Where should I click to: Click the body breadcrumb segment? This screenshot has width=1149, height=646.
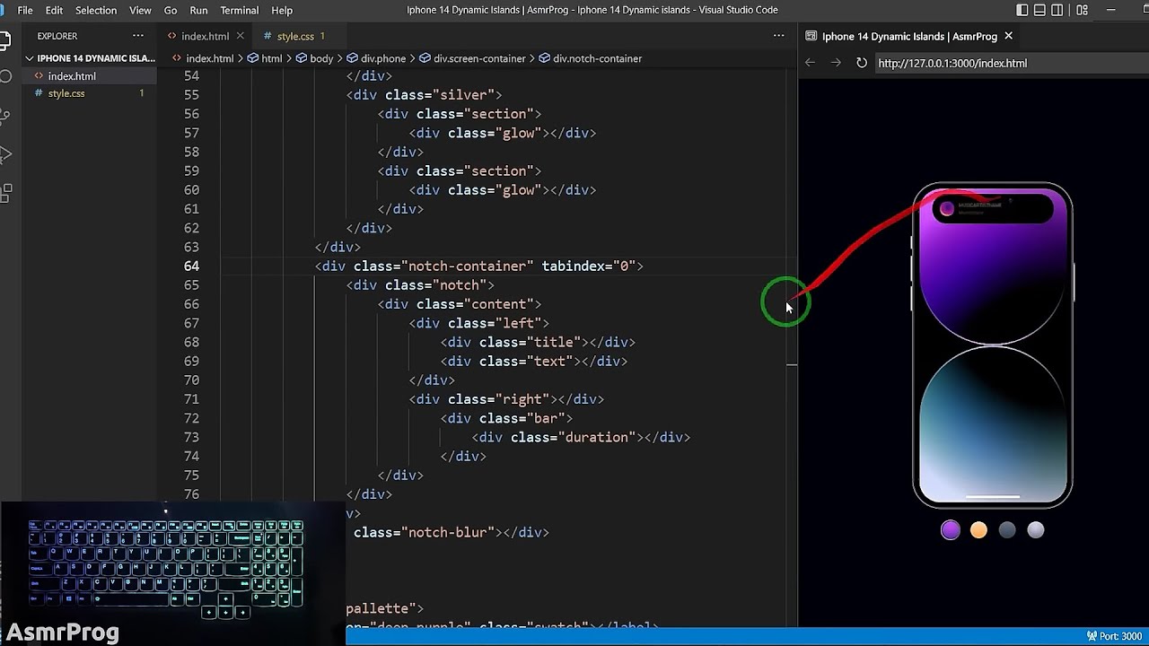click(x=321, y=58)
